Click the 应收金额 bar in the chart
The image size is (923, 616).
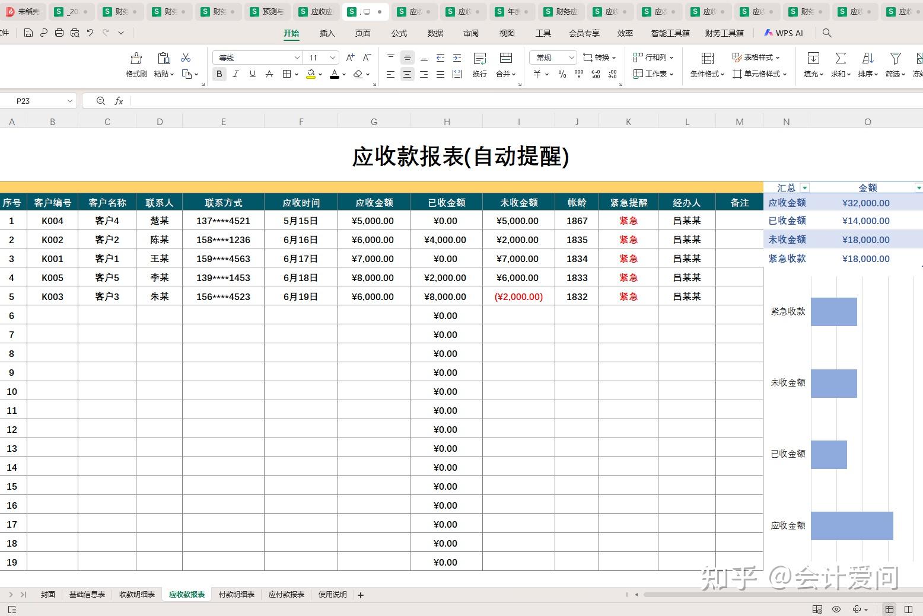click(x=852, y=526)
